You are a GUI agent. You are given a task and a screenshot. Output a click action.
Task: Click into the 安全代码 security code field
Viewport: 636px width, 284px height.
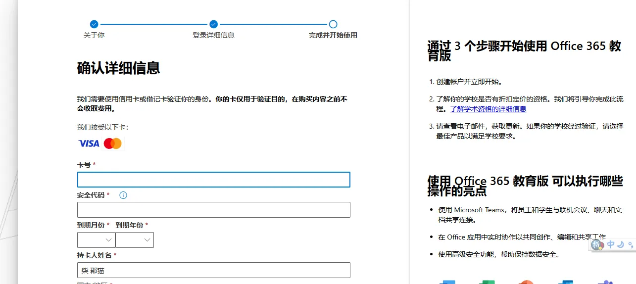(x=213, y=210)
